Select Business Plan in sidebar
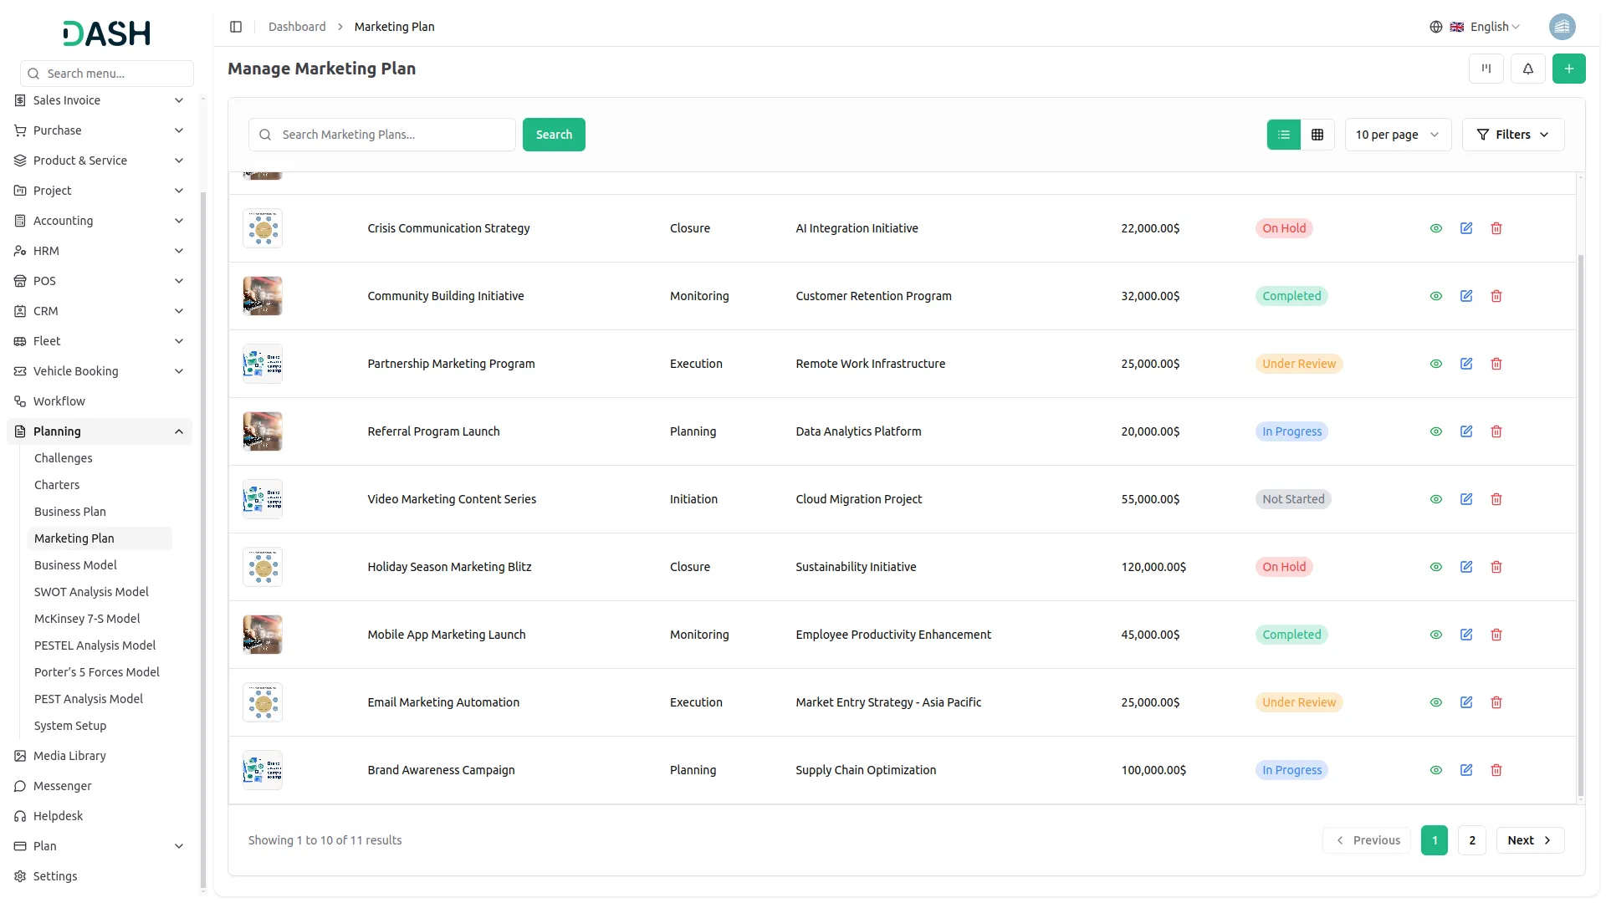 pos(70,512)
